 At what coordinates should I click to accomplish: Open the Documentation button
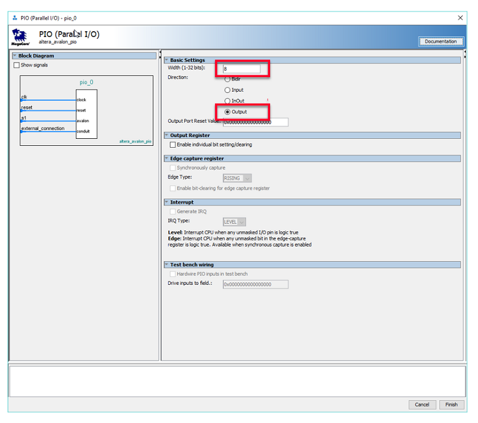(440, 41)
